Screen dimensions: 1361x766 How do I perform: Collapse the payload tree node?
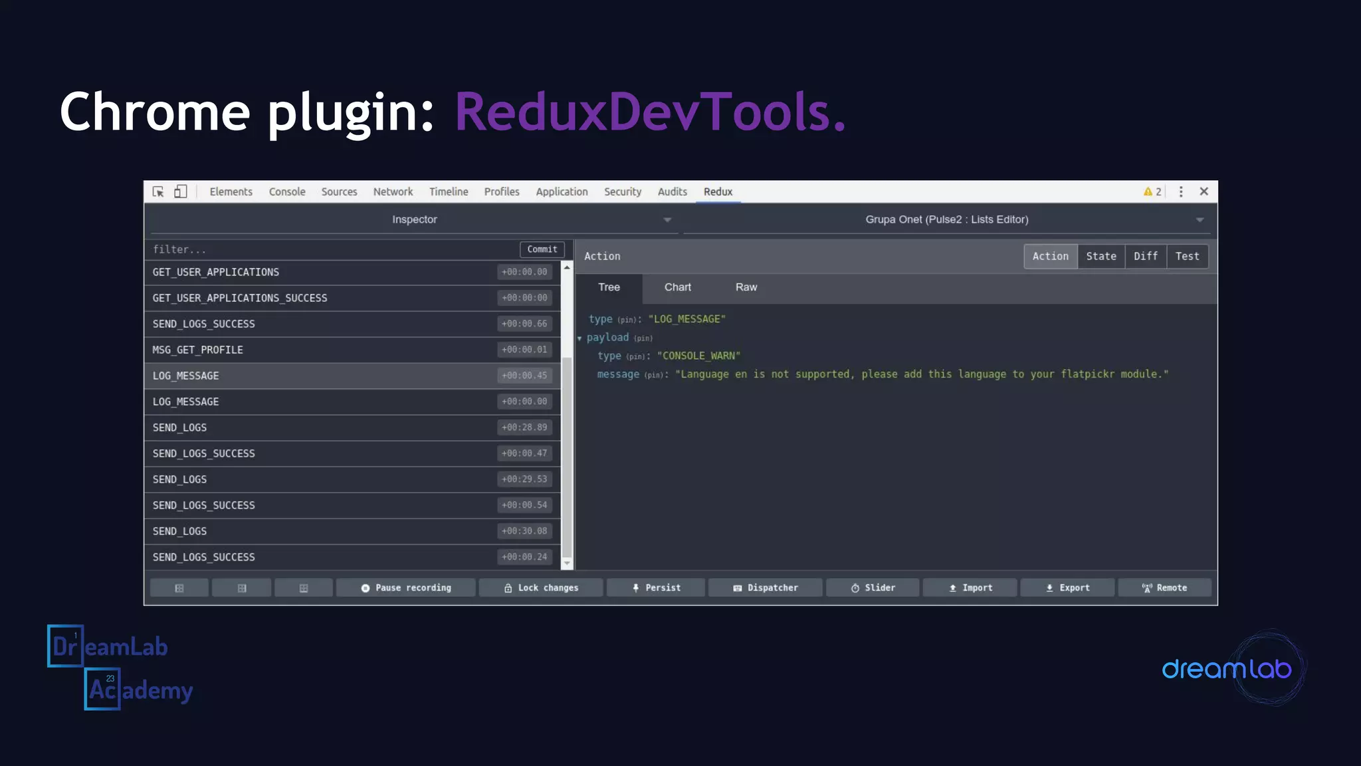[x=579, y=338]
